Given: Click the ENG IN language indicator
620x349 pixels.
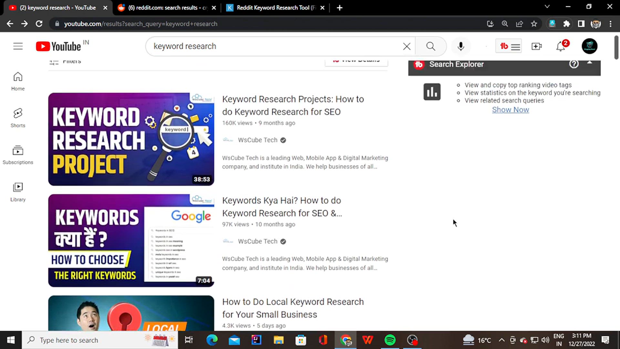Looking at the screenshot, I should point(559,340).
